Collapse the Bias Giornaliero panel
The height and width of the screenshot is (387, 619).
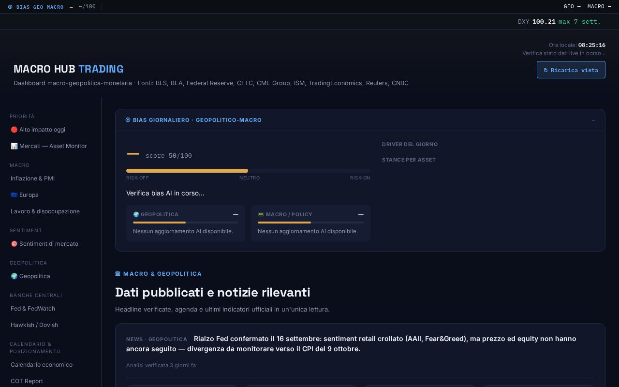pos(593,120)
